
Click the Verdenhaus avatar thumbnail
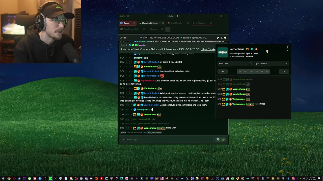pyautogui.click(x=222, y=52)
